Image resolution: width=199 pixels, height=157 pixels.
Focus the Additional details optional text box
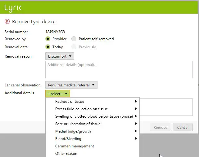pos(119,70)
